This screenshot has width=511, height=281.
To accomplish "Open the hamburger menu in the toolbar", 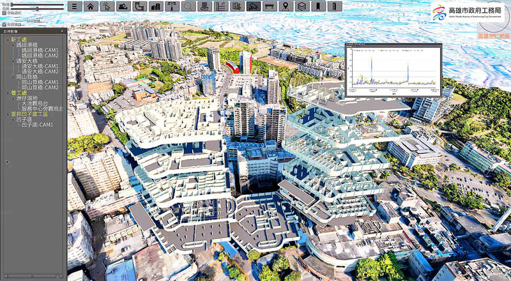I will coord(75,6).
